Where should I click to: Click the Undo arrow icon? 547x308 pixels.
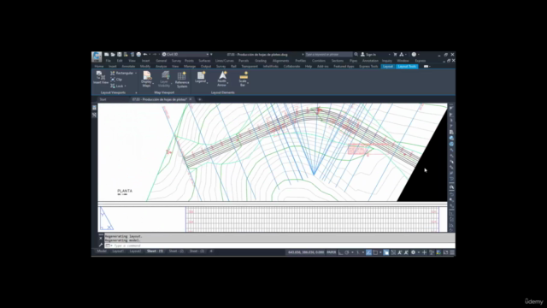[145, 55]
